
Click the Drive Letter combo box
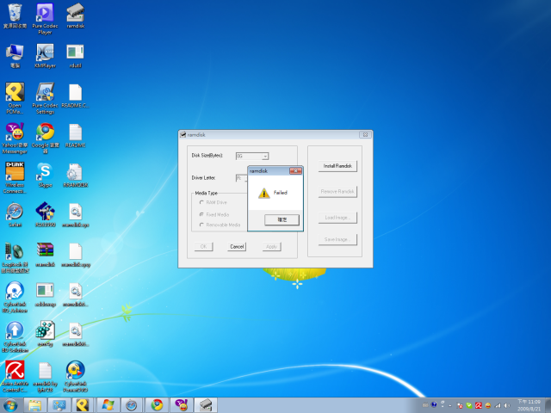(242, 178)
